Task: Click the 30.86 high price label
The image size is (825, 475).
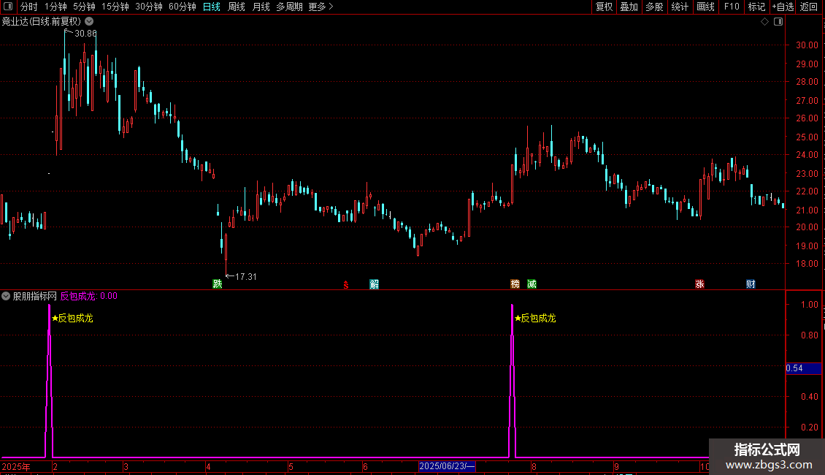Action: pos(85,33)
